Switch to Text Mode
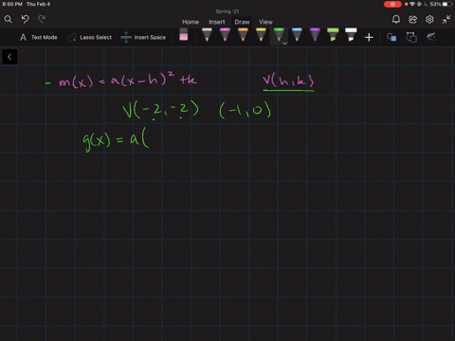The image size is (455, 341). point(39,37)
